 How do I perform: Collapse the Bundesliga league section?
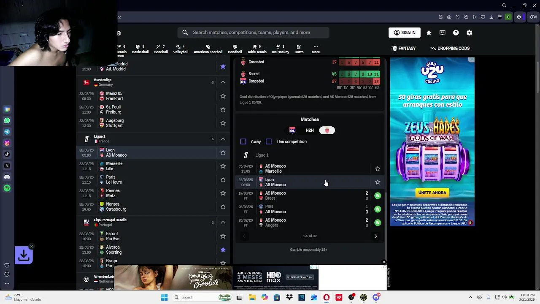[223, 82]
